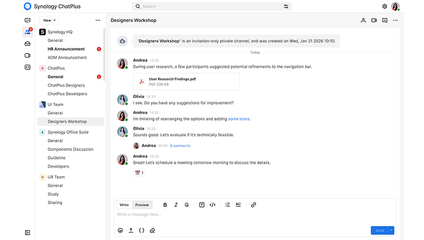424x240 pixels.
Task: Apply italic formatting
Action: pyautogui.click(x=175, y=205)
